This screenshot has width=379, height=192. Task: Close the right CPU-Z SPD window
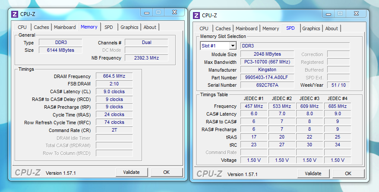click(356, 14)
